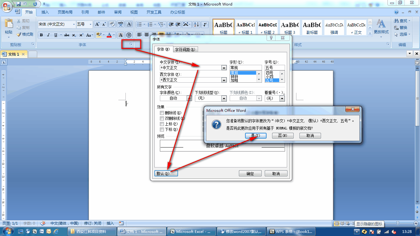Image resolution: width=420 pixels, height=236 pixels.
Task: Click the Copy (复制) icon
Action: click(18, 28)
